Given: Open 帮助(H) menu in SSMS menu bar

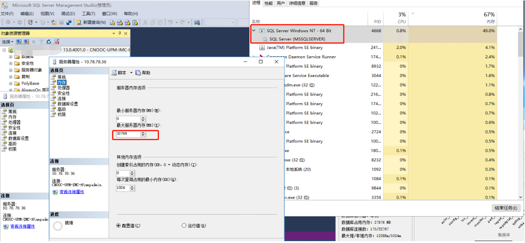Looking at the screenshot, I should pos(131,14).
